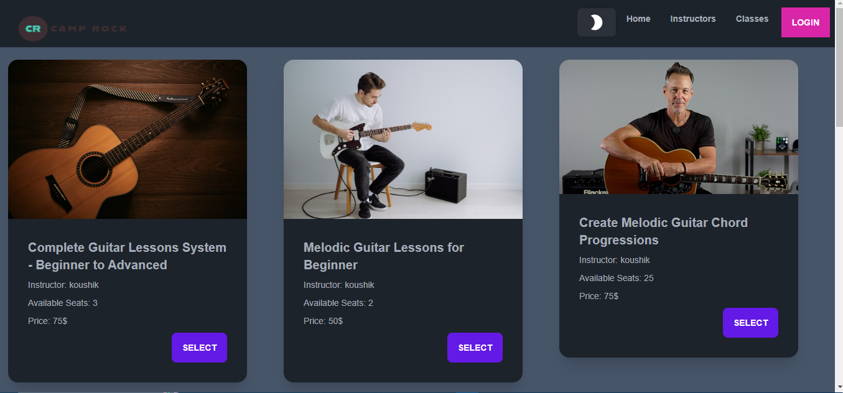The width and height of the screenshot is (843, 393).
Task: Click the Complete Guitar Lessons System title
Action: (x=127, y=256)
